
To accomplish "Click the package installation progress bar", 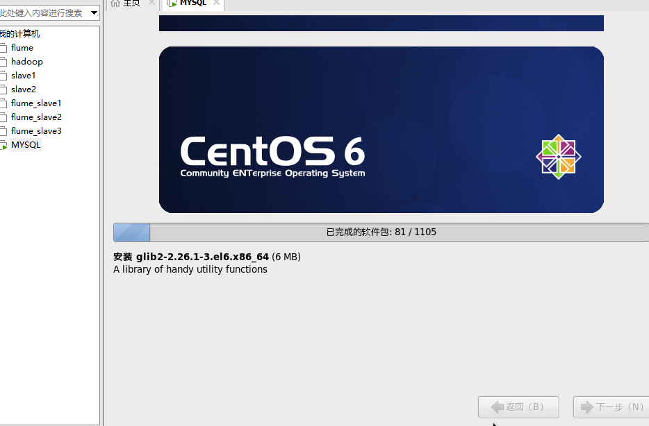I will 381,232.
